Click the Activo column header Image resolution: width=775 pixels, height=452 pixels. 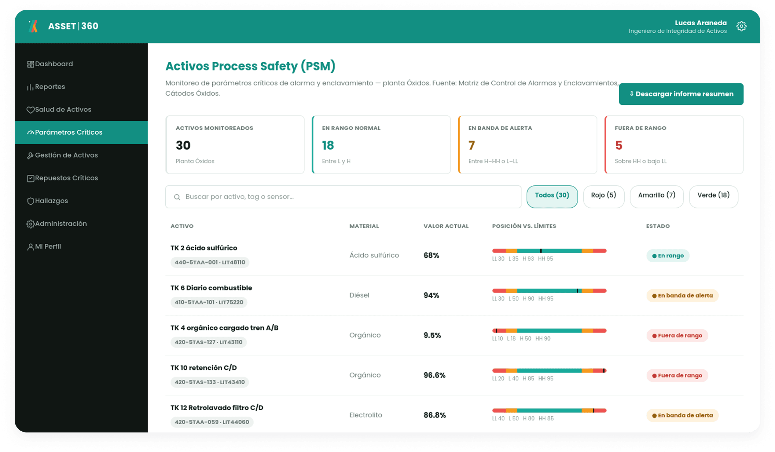point(182,226)
